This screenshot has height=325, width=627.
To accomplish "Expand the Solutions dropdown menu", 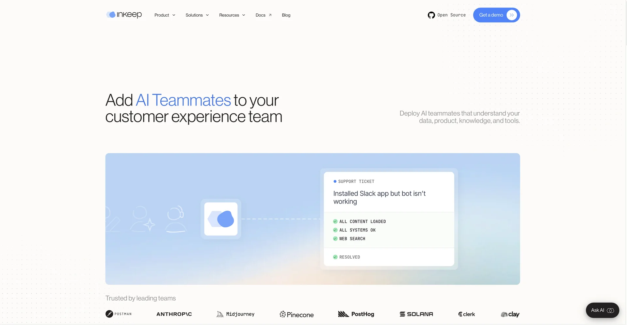I will point(197,15).
